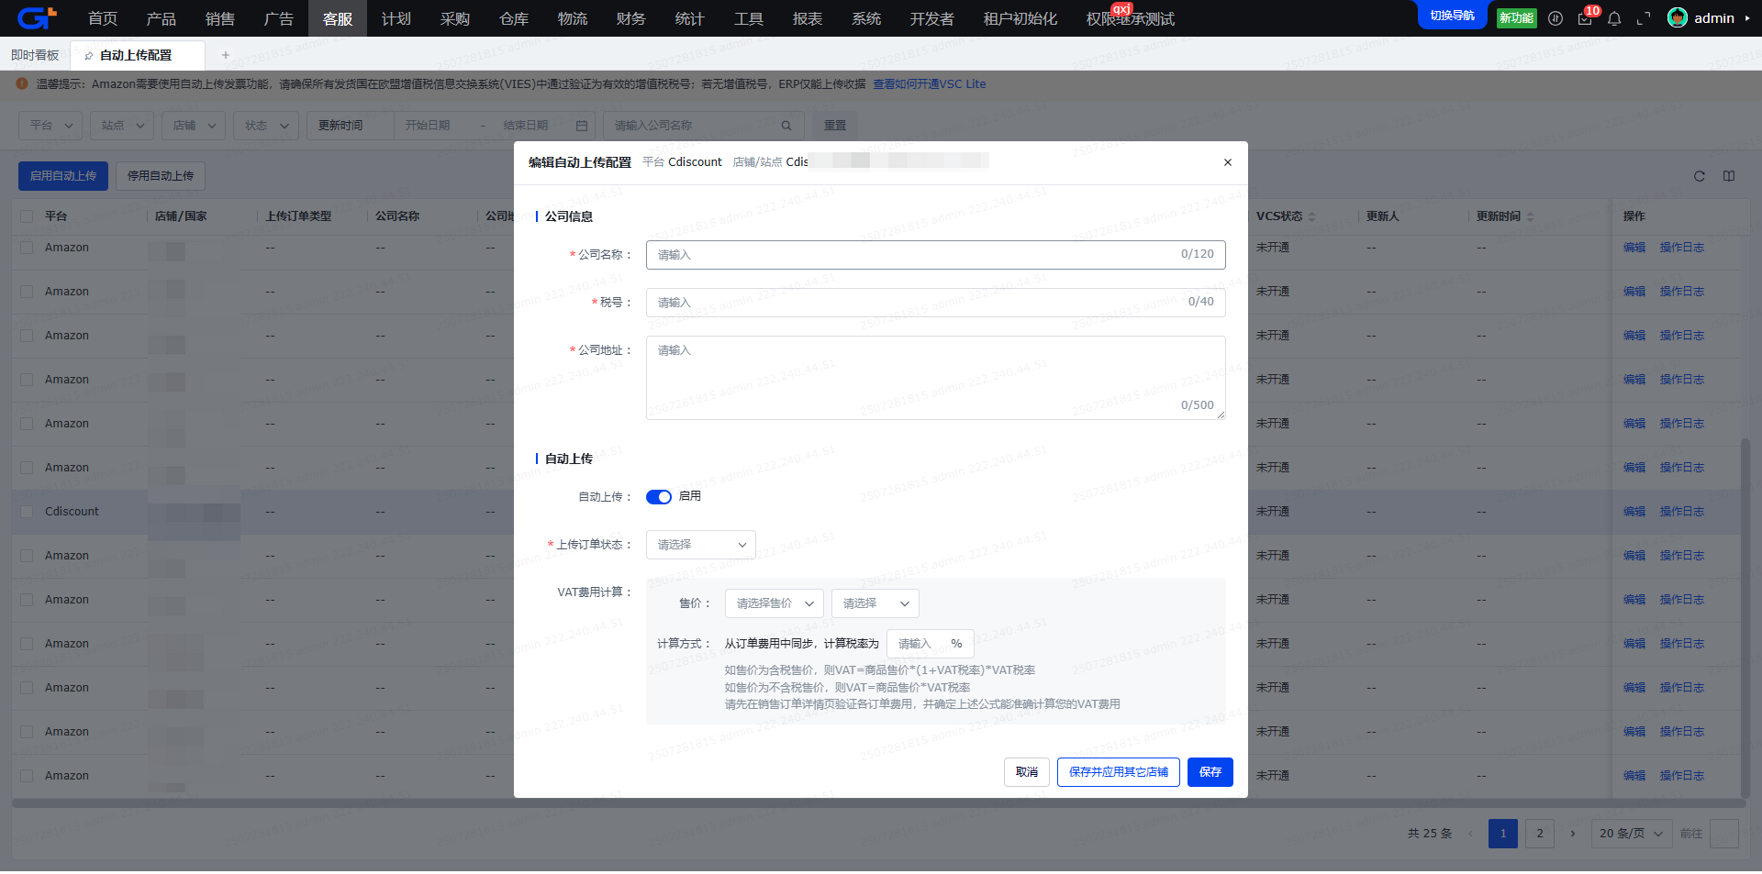The width and height of the screenshot is (1762, 874).
Task: Click the 新功能 button
Action: tap(1516, 18)
